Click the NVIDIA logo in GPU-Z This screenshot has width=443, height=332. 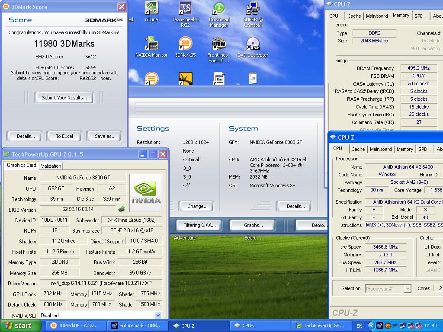146,193
